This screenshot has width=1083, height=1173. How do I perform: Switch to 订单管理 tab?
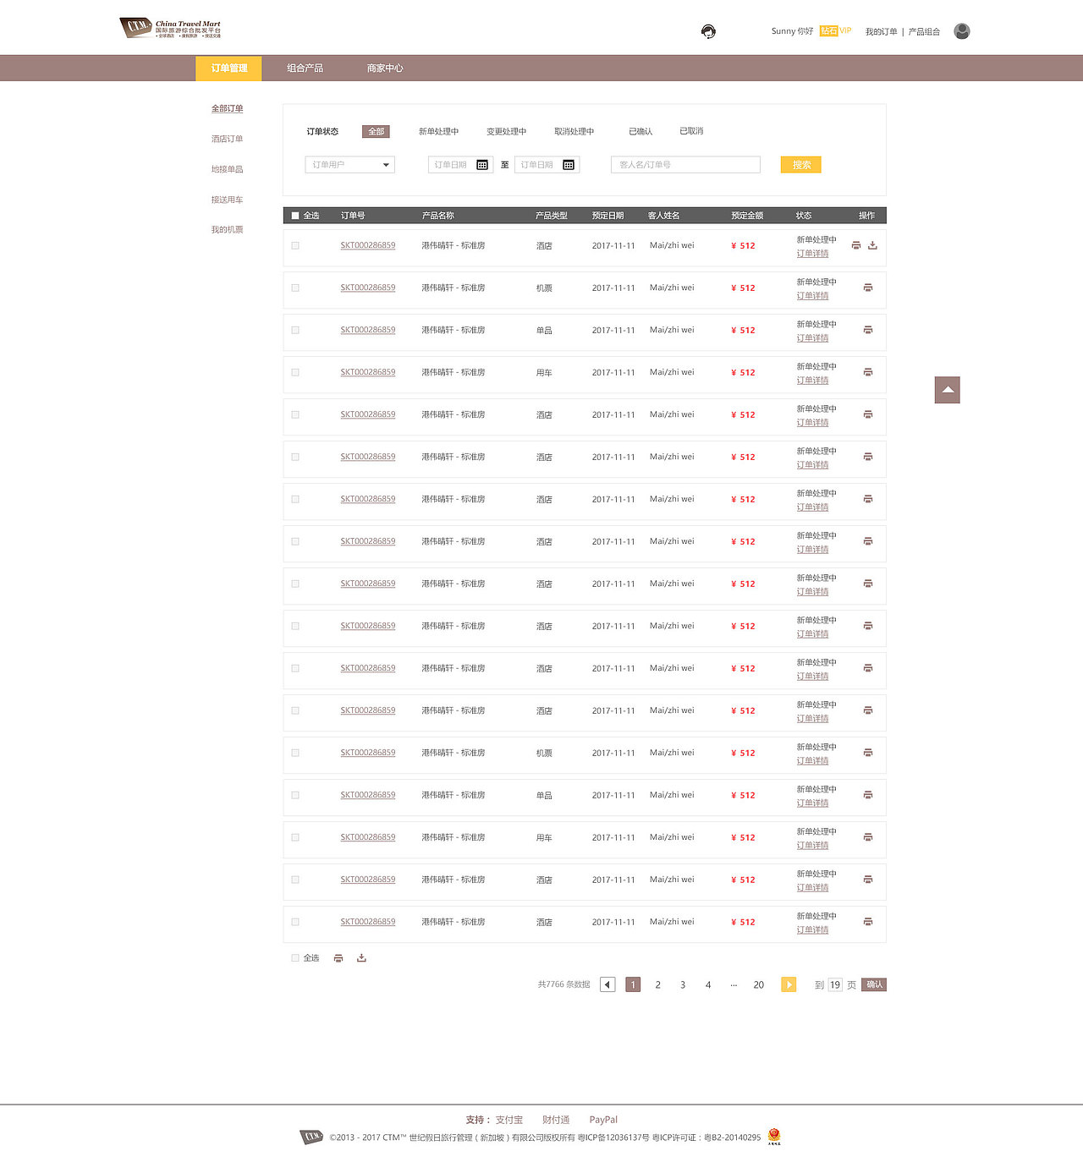(228, 69)
